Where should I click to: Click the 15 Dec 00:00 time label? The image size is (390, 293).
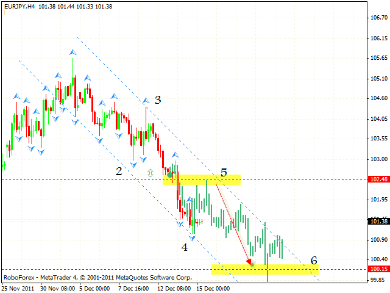(212, 288)
